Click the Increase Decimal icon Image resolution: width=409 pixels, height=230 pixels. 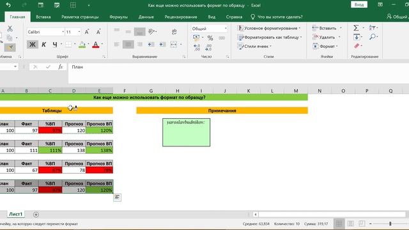197,47
